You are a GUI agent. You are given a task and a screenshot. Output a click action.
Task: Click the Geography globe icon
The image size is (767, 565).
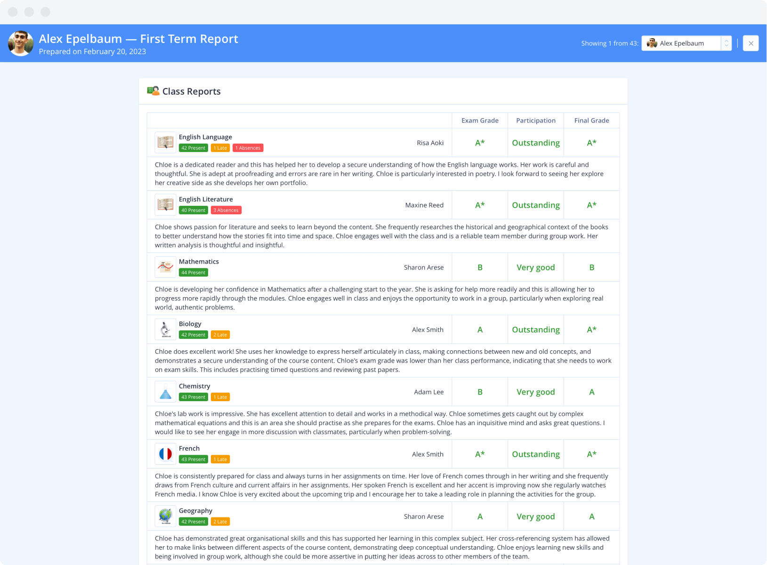(165, 517)
